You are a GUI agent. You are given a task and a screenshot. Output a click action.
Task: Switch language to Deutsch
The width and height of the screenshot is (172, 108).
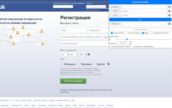[x=45, y=100]
